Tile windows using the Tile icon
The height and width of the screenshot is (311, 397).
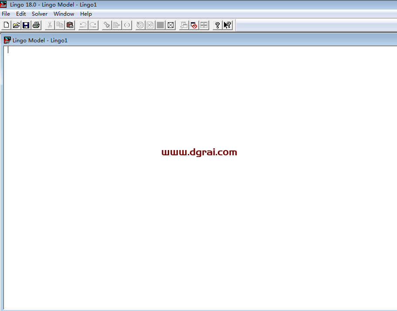(x=204, y=25)
